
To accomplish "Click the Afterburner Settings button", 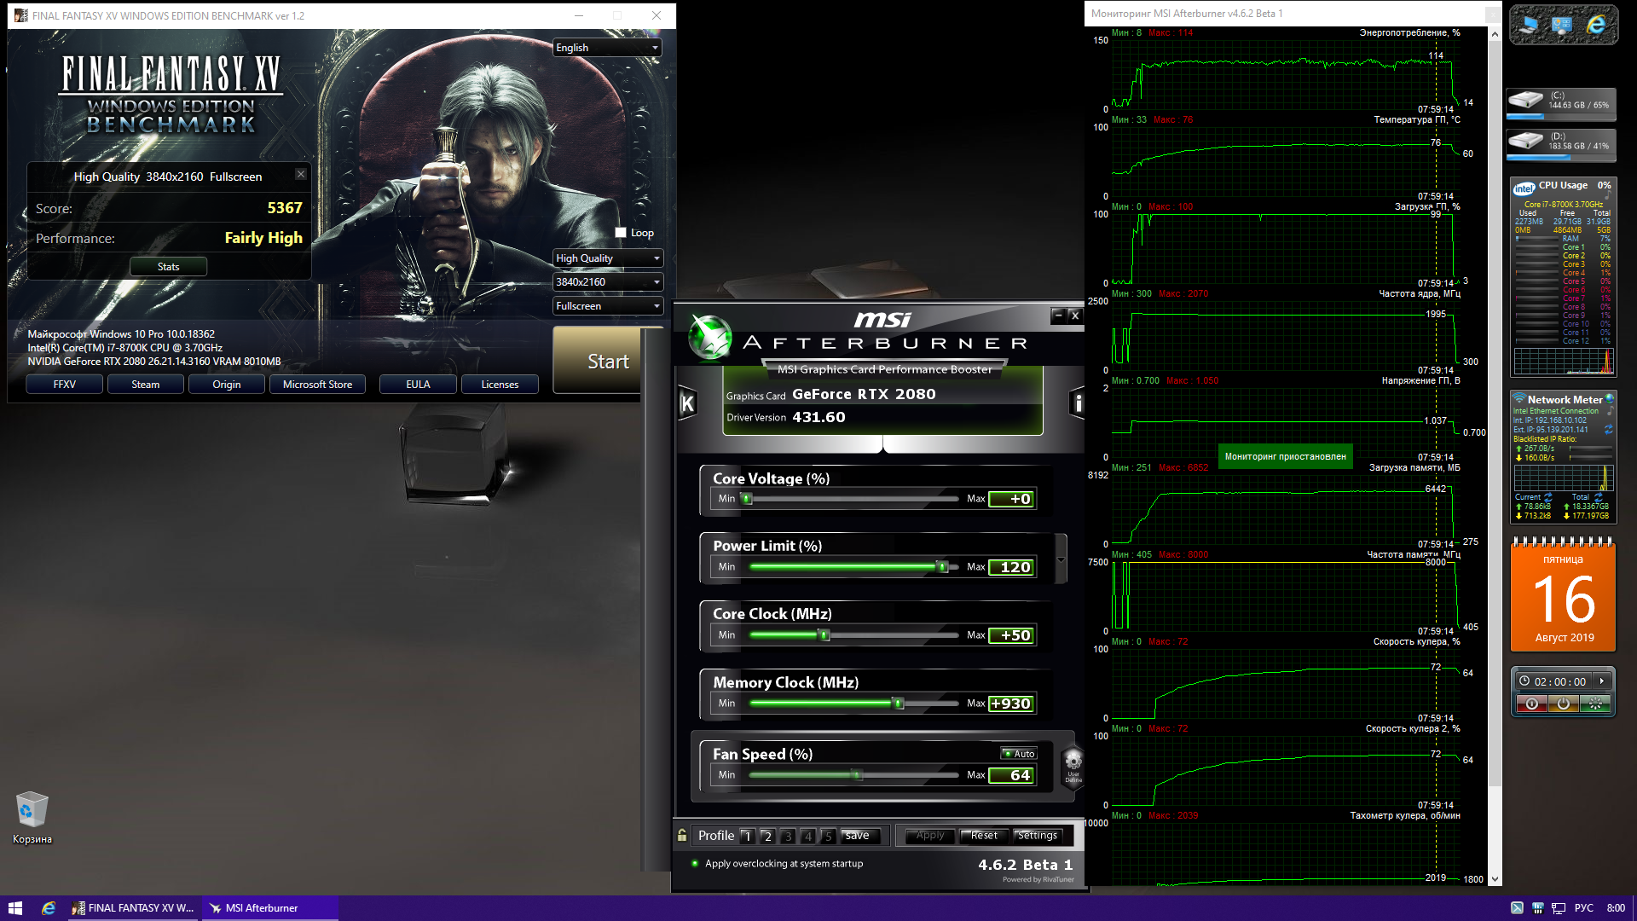I will (x=1038, y=836).
